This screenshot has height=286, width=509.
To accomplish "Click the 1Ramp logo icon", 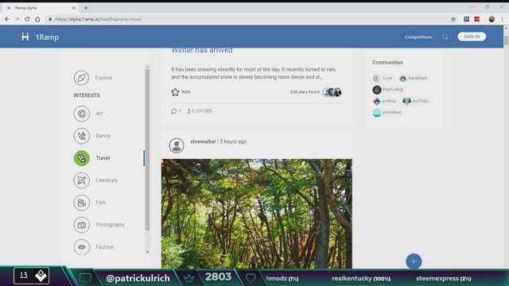I will click(25, 37).
